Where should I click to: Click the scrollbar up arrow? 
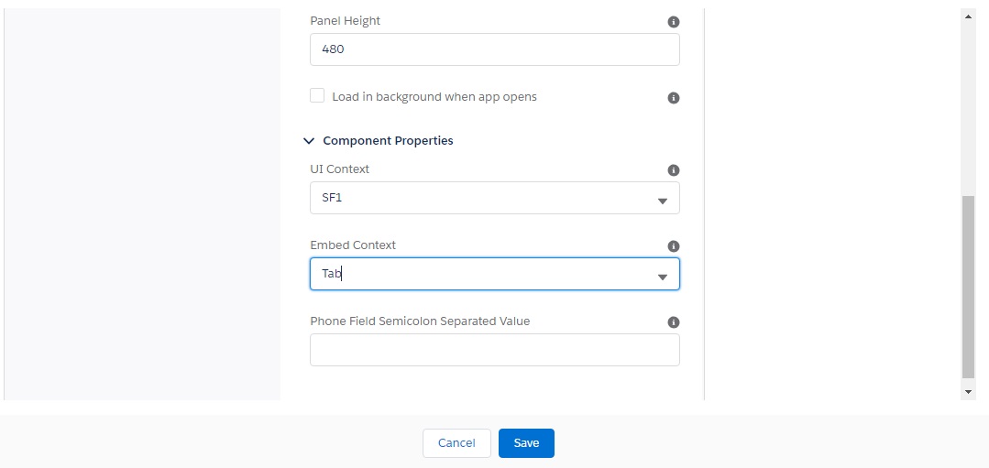click(968, 16)
